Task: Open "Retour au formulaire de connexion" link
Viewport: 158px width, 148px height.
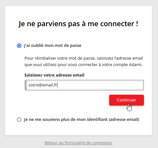Action: point(78,143)
